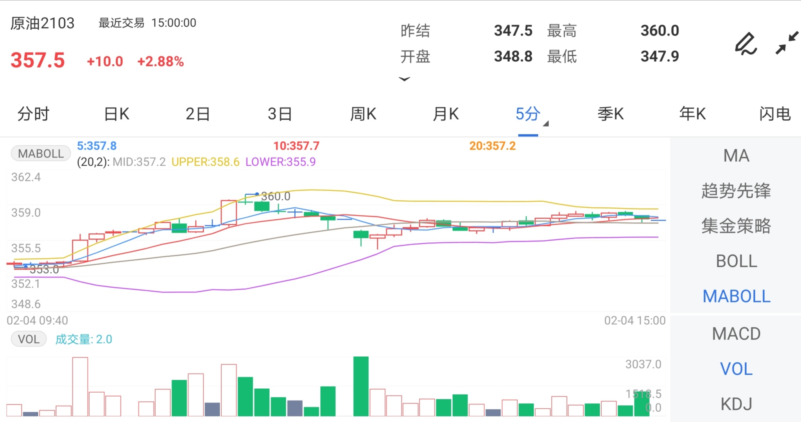Screen dimensions: 801x422
Task: Exit fullscreen with the collapse arrows icon
Action: (787, 43)
